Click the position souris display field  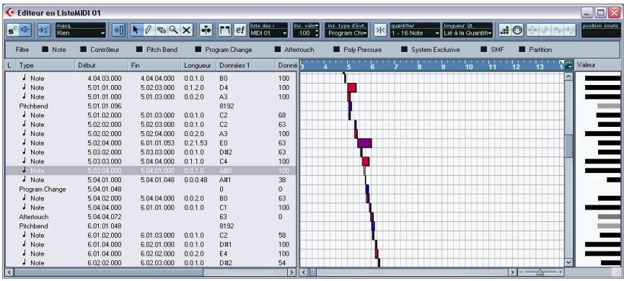click(601, 30)
